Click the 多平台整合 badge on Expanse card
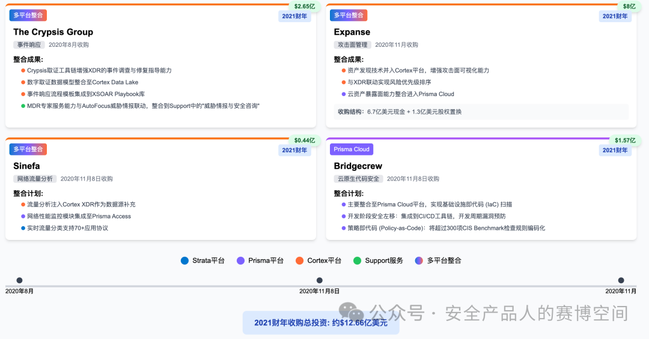Screen dimensions: 649x339 click(349, 15)
